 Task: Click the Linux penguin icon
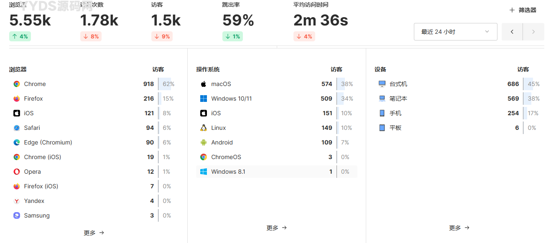(x=204, y=128)
